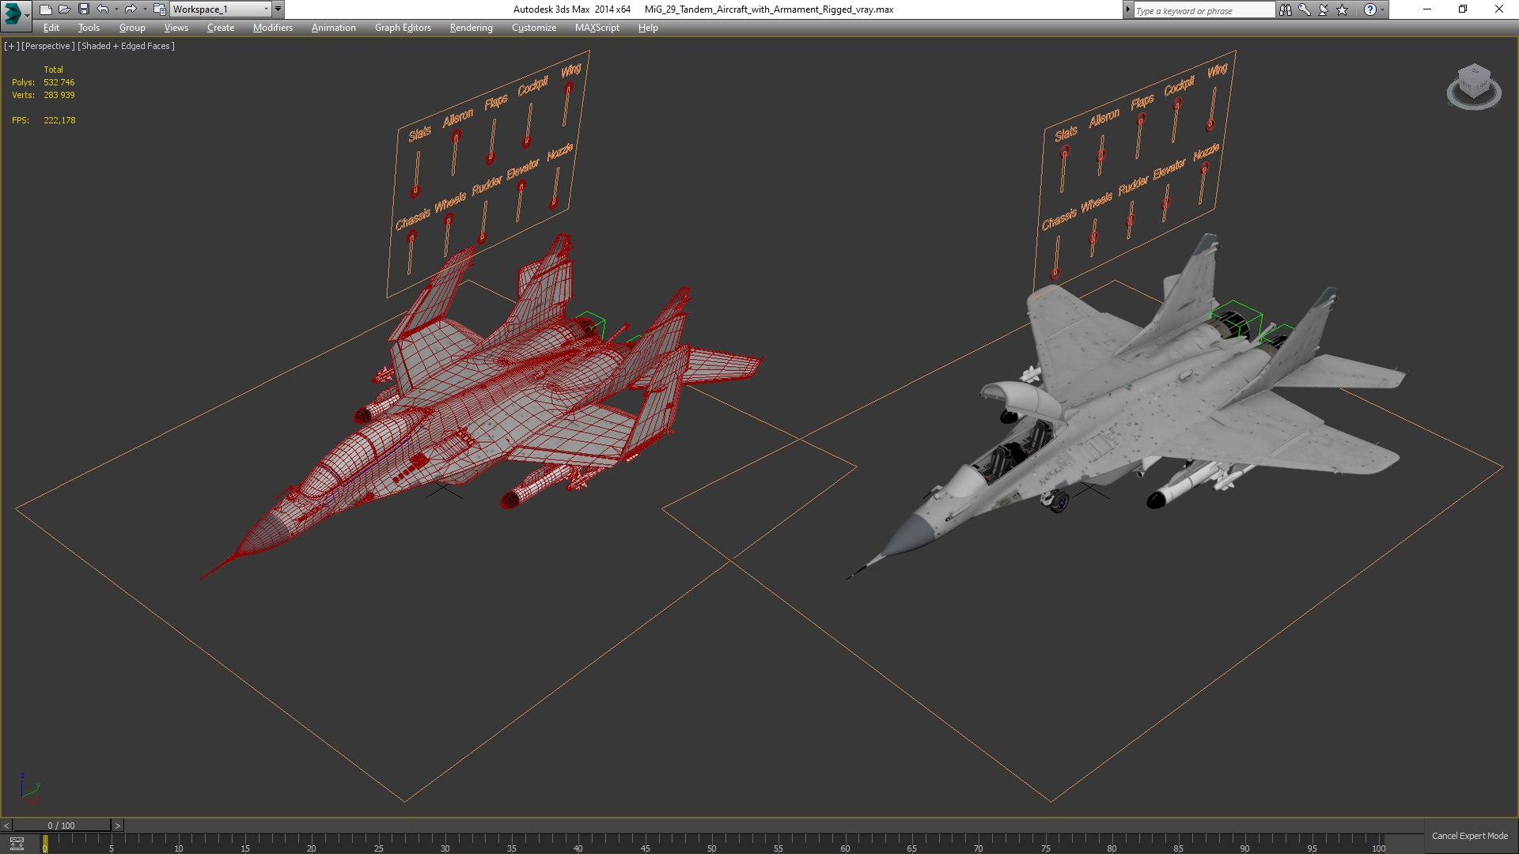Open the Edit menu
This screenshot has width=1519, height=854.
click(51, 28)
